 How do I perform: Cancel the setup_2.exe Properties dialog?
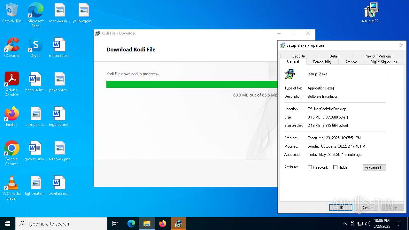tap(367, 207)
